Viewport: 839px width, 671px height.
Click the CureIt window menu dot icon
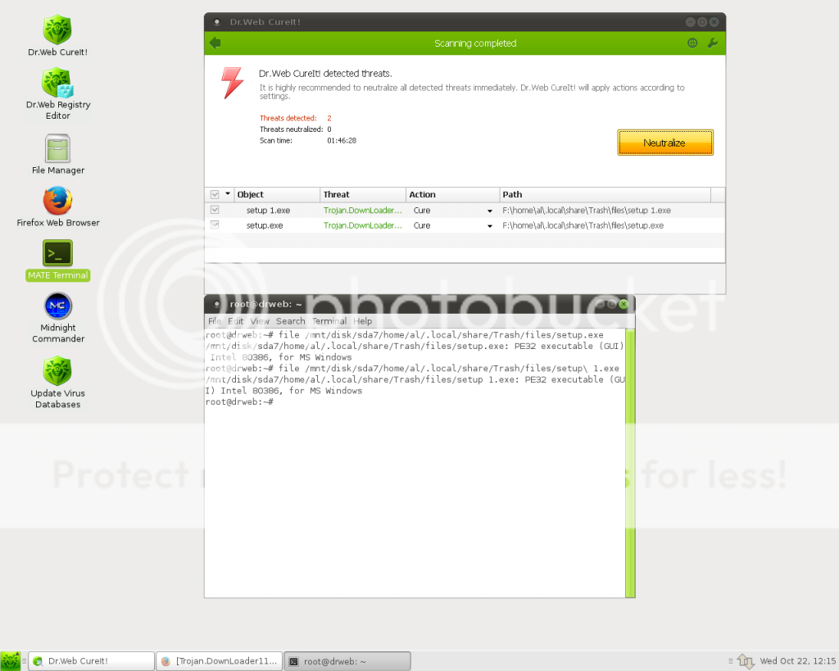coord(216,22)
